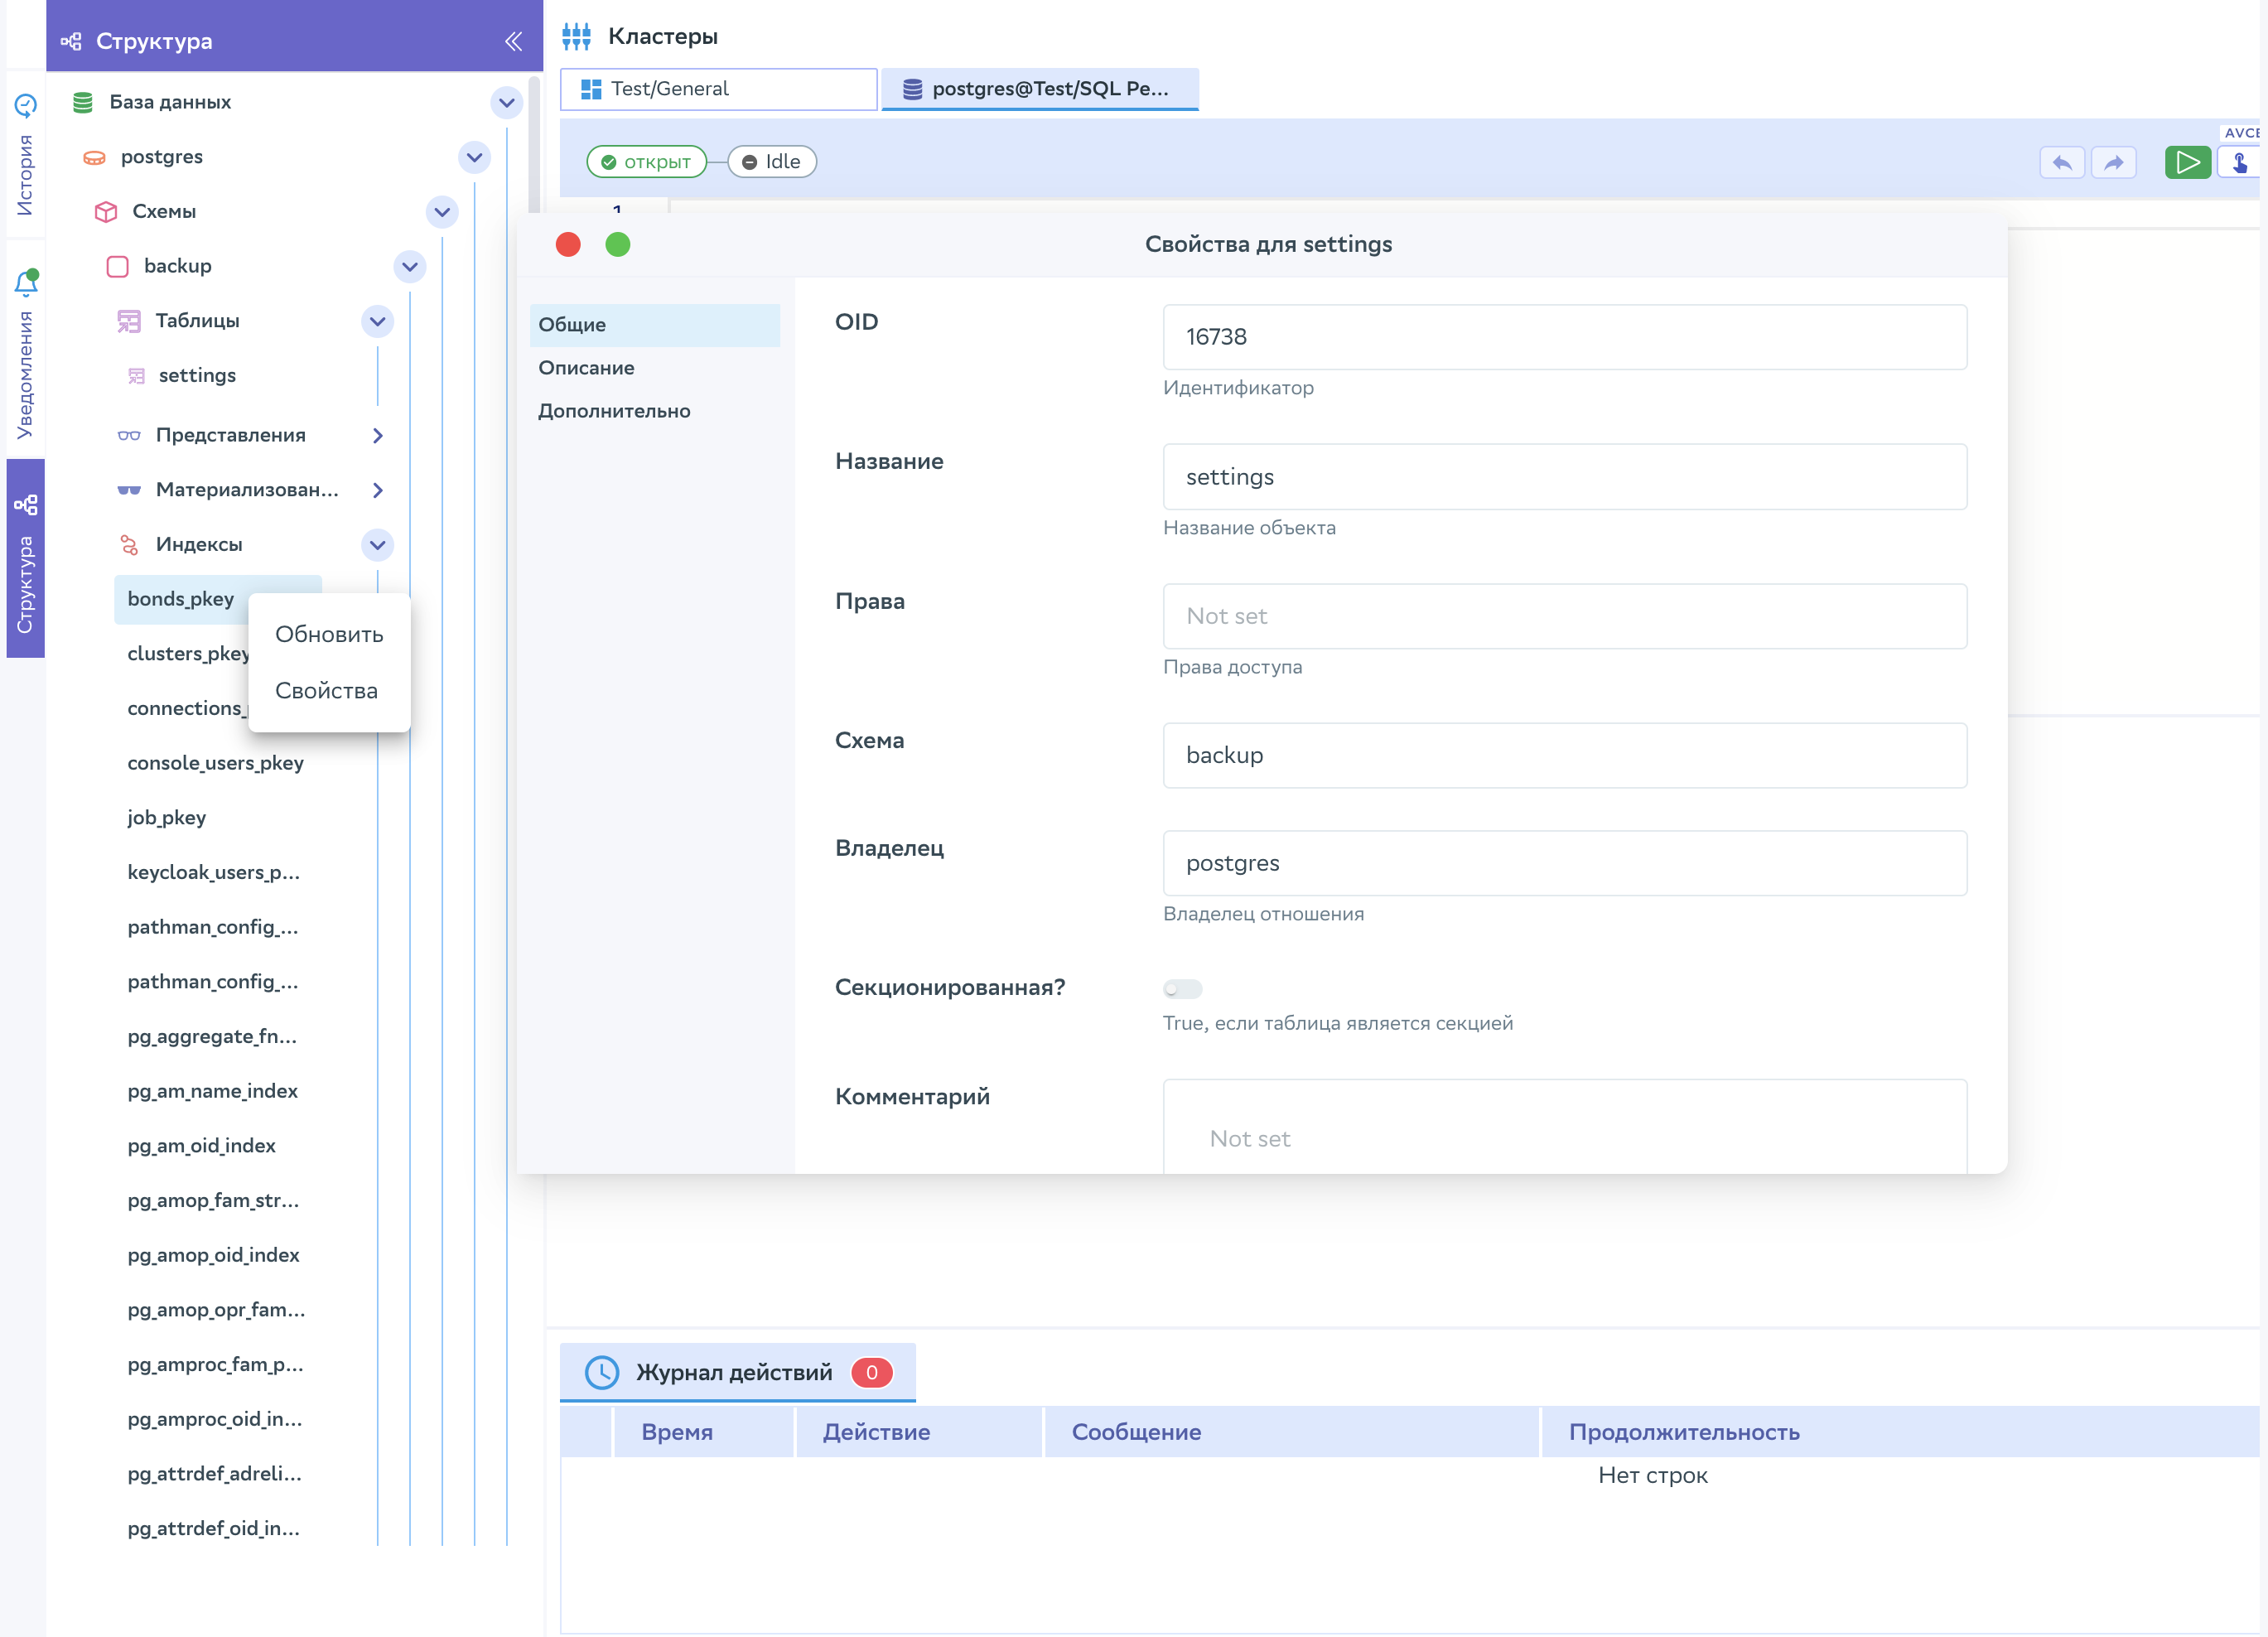The image size is (2268, 1637).
Task: Click the открыт connection status badge
Action: [646, 162]
